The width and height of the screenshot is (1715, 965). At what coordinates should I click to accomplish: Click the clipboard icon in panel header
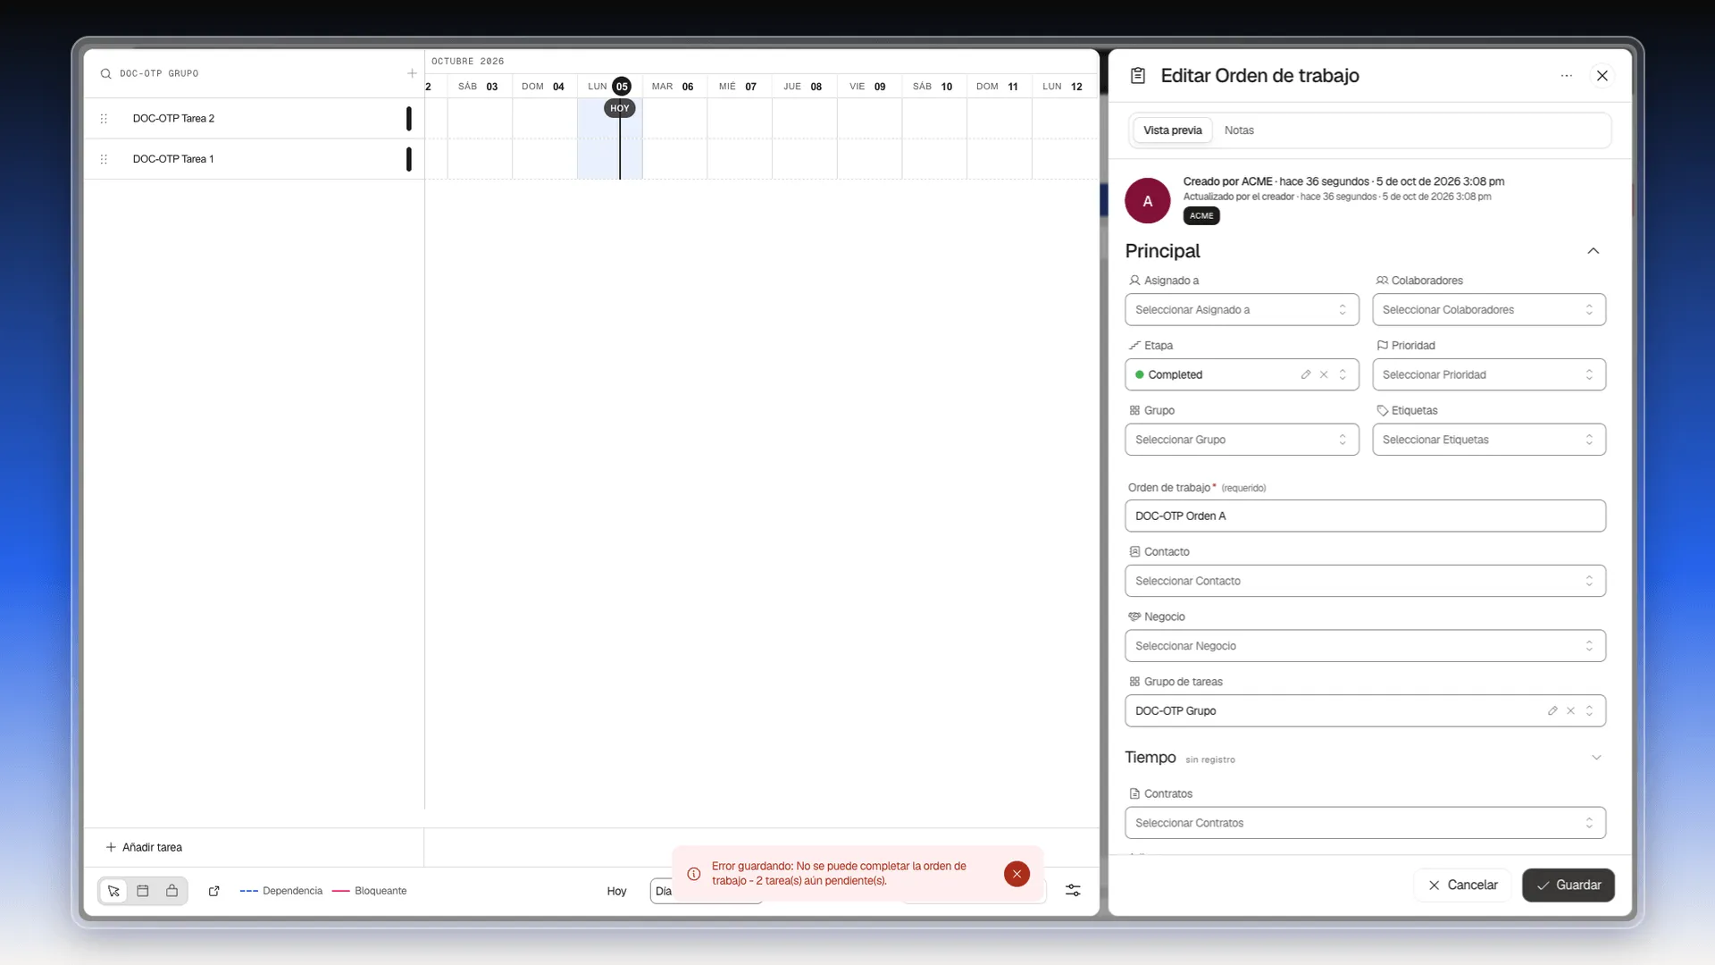(x=1138, y=76)
